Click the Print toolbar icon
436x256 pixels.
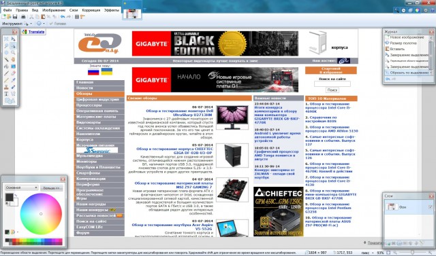[23, 17]
